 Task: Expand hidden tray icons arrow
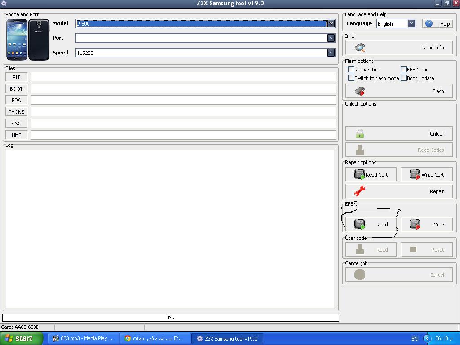tap(427, 339)
